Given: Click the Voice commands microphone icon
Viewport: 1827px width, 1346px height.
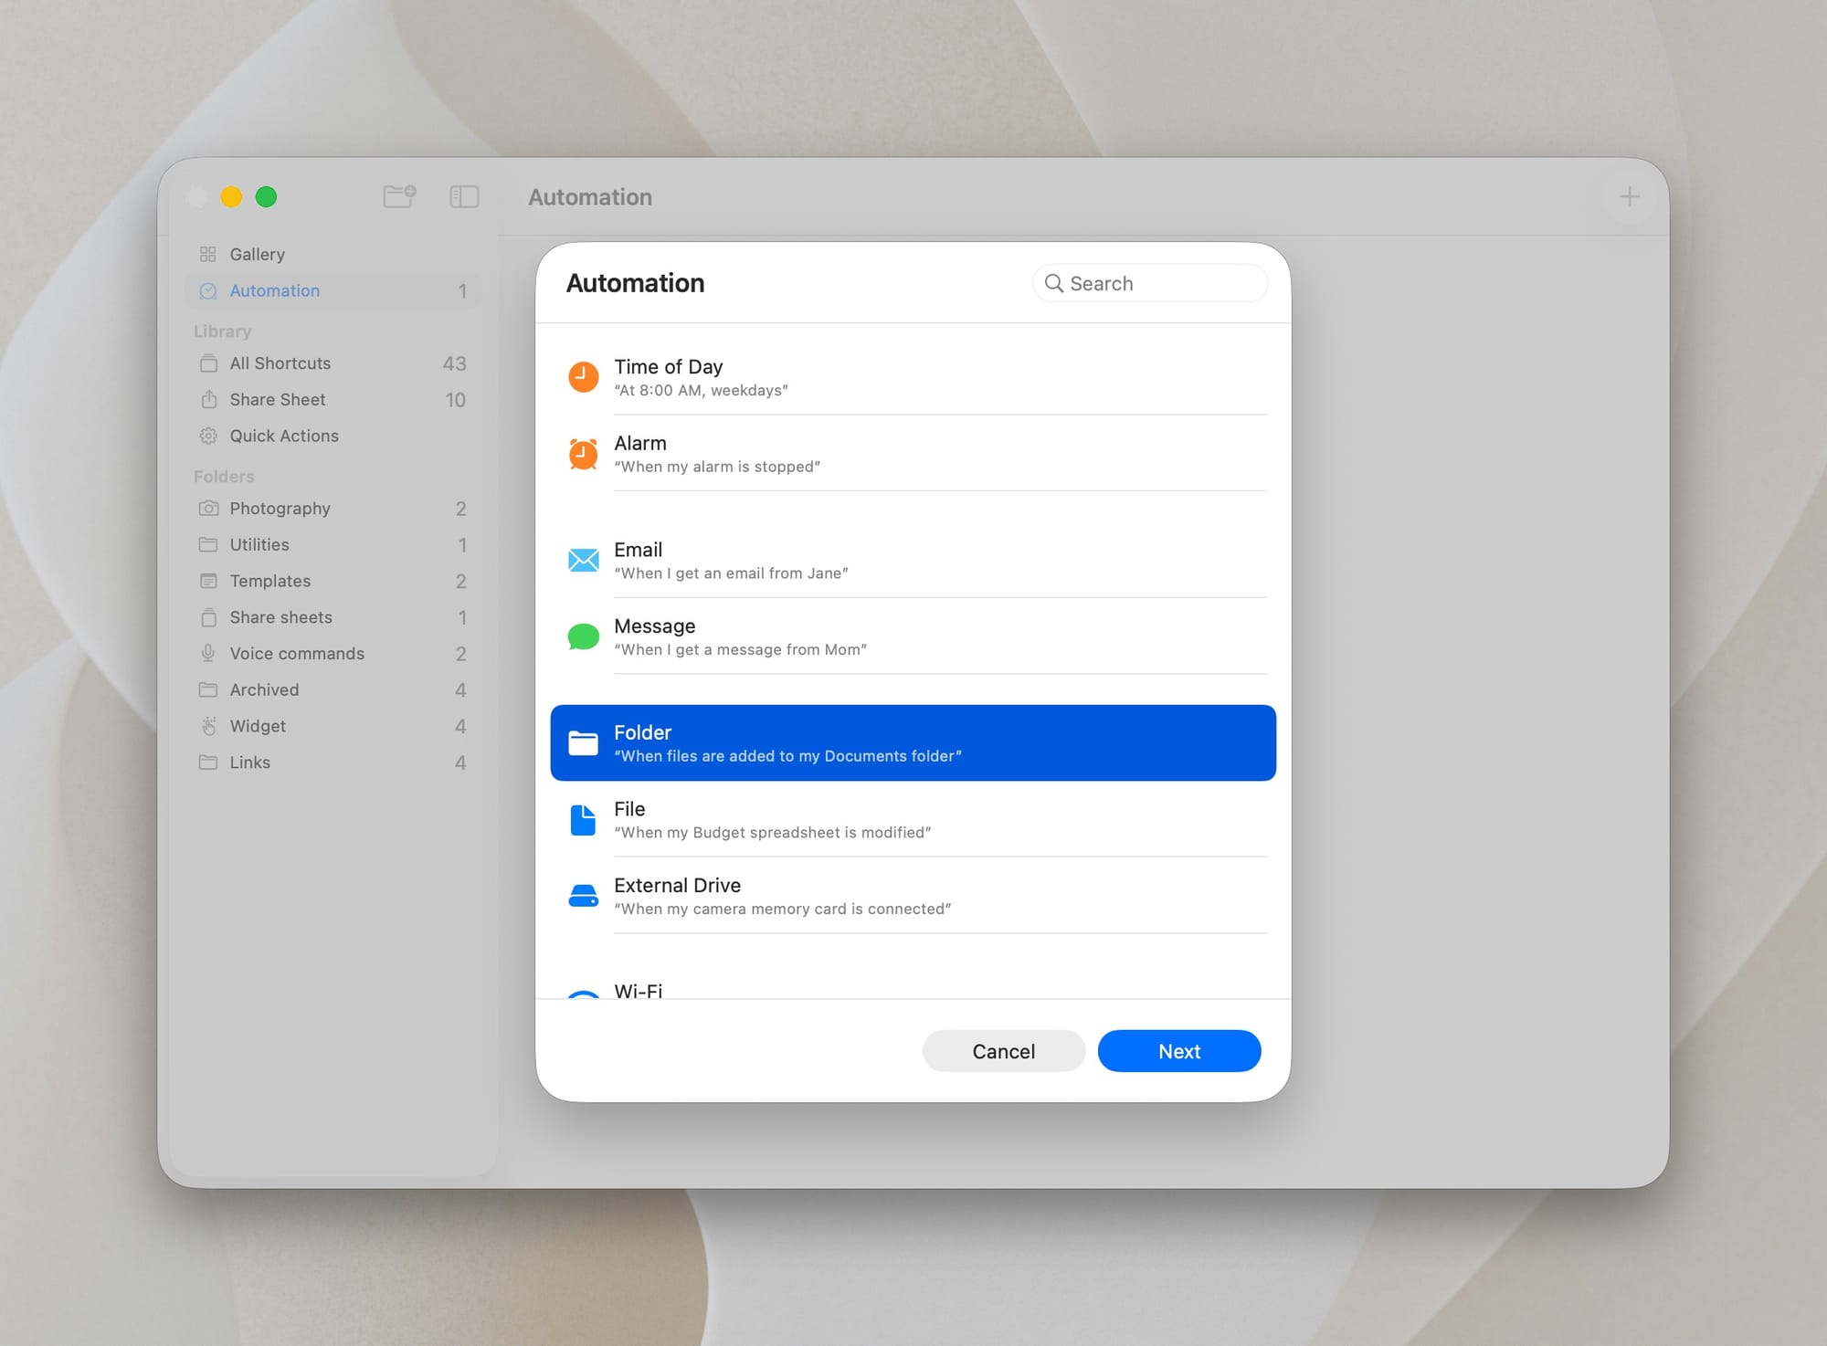Looking at the screenshot, I should point(207,653).
